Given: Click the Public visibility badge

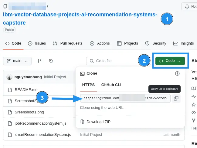Looking at the screenshot, I should click(x=9, y=30).
